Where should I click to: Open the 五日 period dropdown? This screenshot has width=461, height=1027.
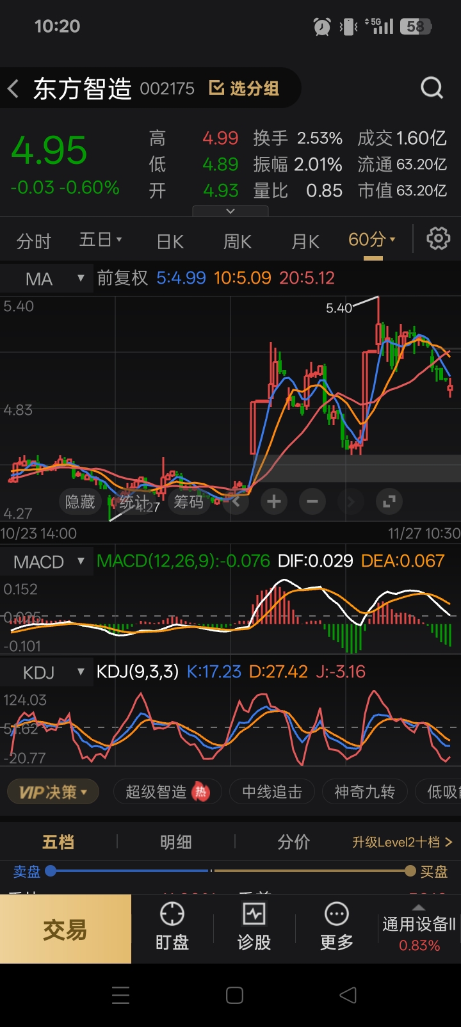point(101,240)
